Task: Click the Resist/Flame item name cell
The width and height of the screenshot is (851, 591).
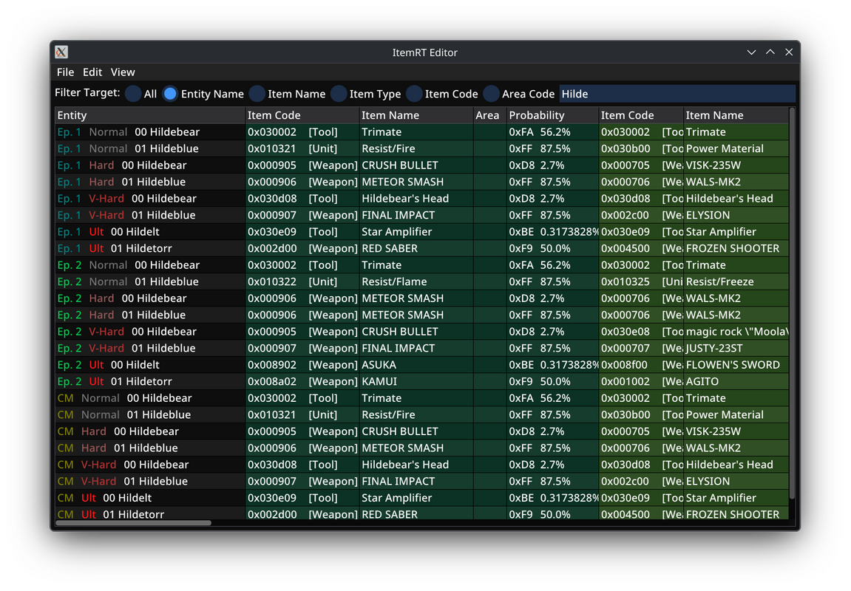Action: (416, 282)
